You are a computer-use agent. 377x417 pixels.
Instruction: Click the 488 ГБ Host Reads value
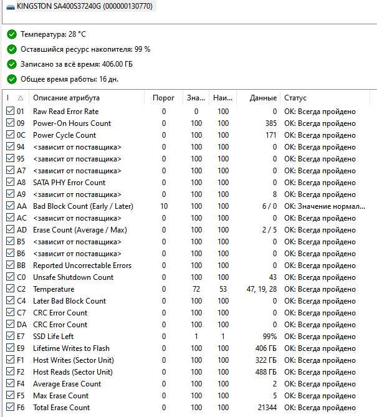tap(266, 372)
